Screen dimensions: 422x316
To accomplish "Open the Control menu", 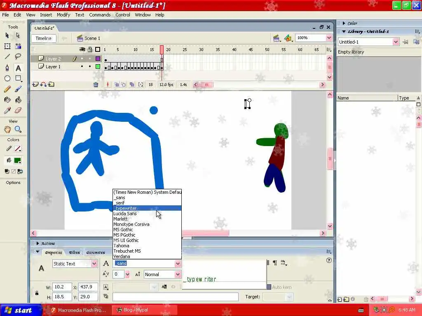I will 123,15.
